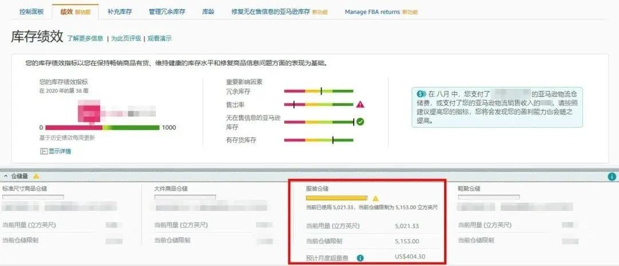This screenshot has height=266, width=619.
Task: Click the yellow 服装仓储 usage progress bar
Action: coord(336,198)
